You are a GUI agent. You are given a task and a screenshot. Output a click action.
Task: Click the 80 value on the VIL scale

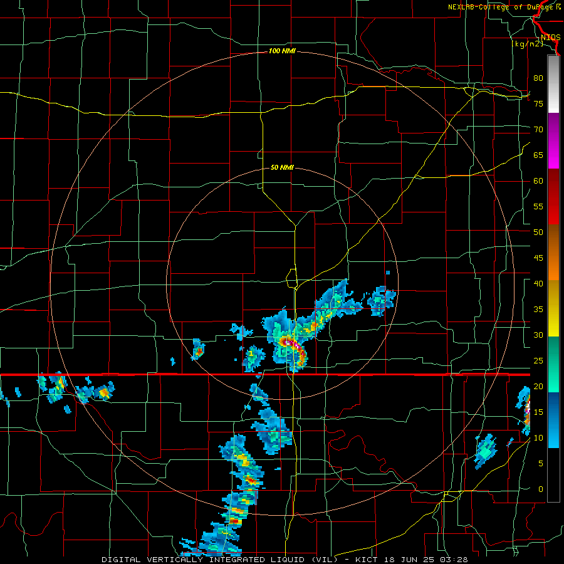(x=538, y=78)
